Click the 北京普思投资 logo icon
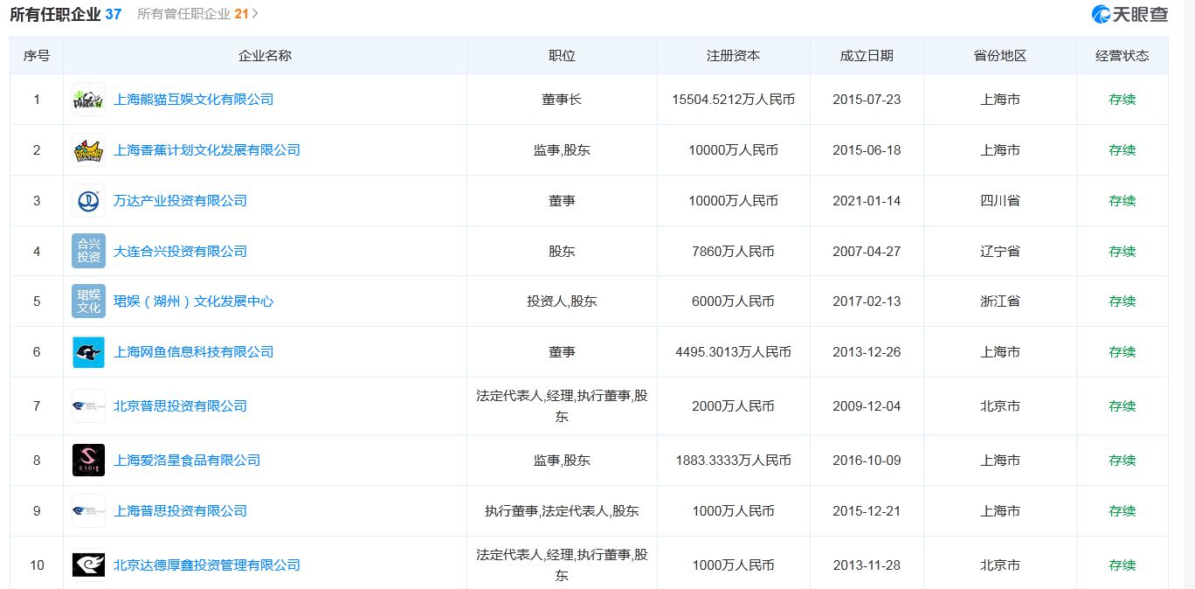Image resolution: width=1195 pixels, height=589 pixels. pyautogui.click(x=88, y=406)
